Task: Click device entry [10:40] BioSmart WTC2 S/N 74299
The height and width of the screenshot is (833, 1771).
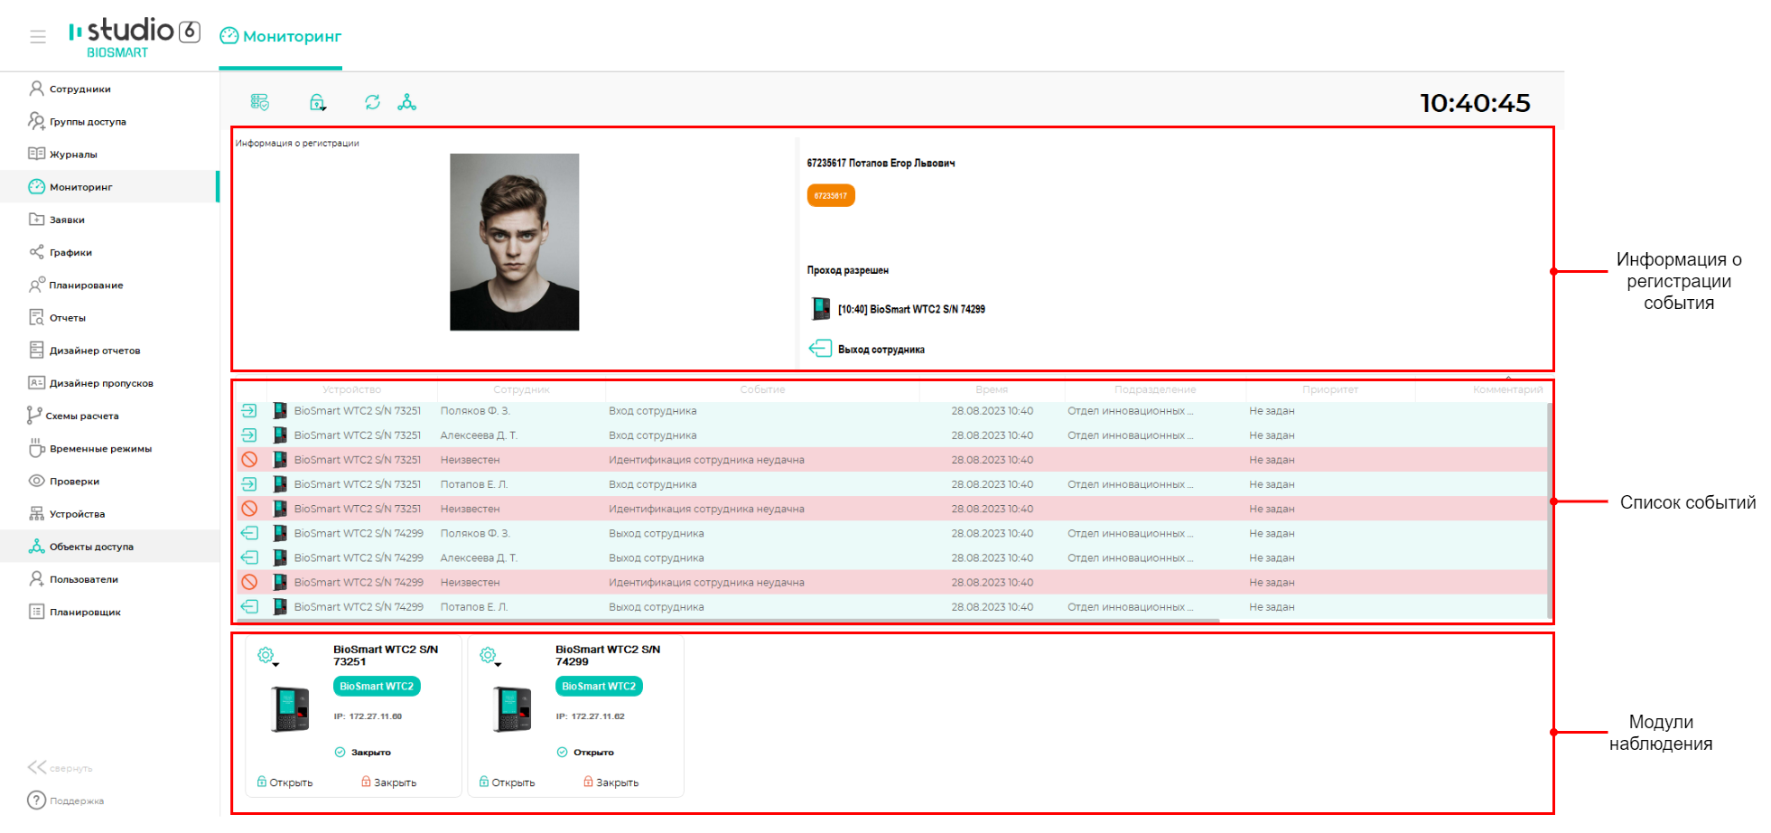Action: pos(898,309)
